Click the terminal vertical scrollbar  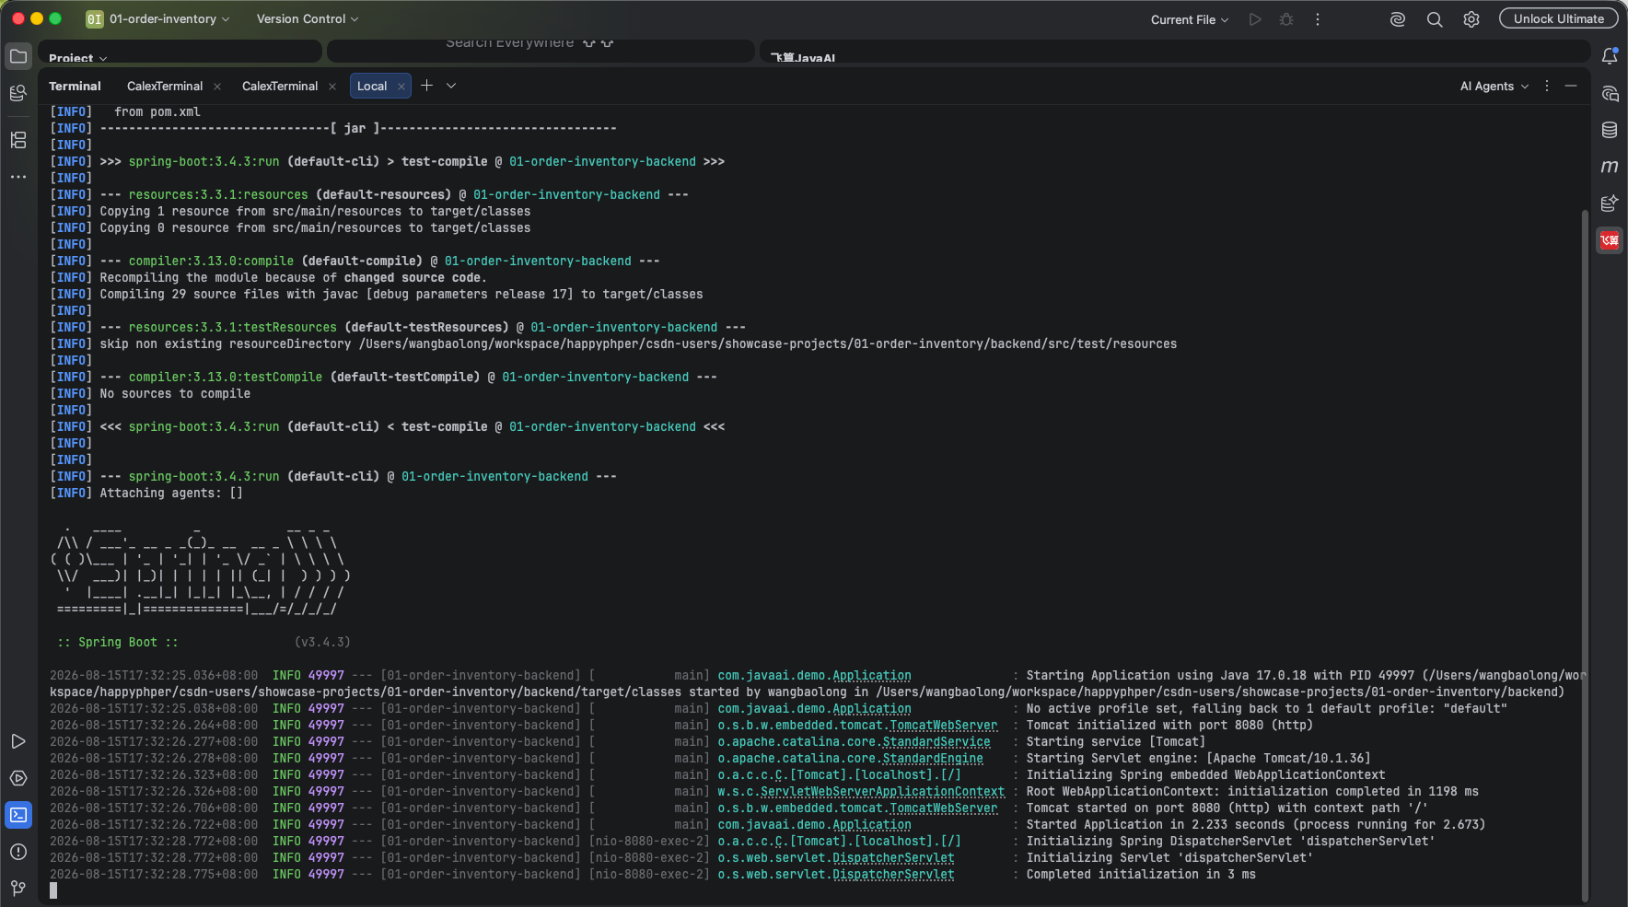coord(1585,556)
